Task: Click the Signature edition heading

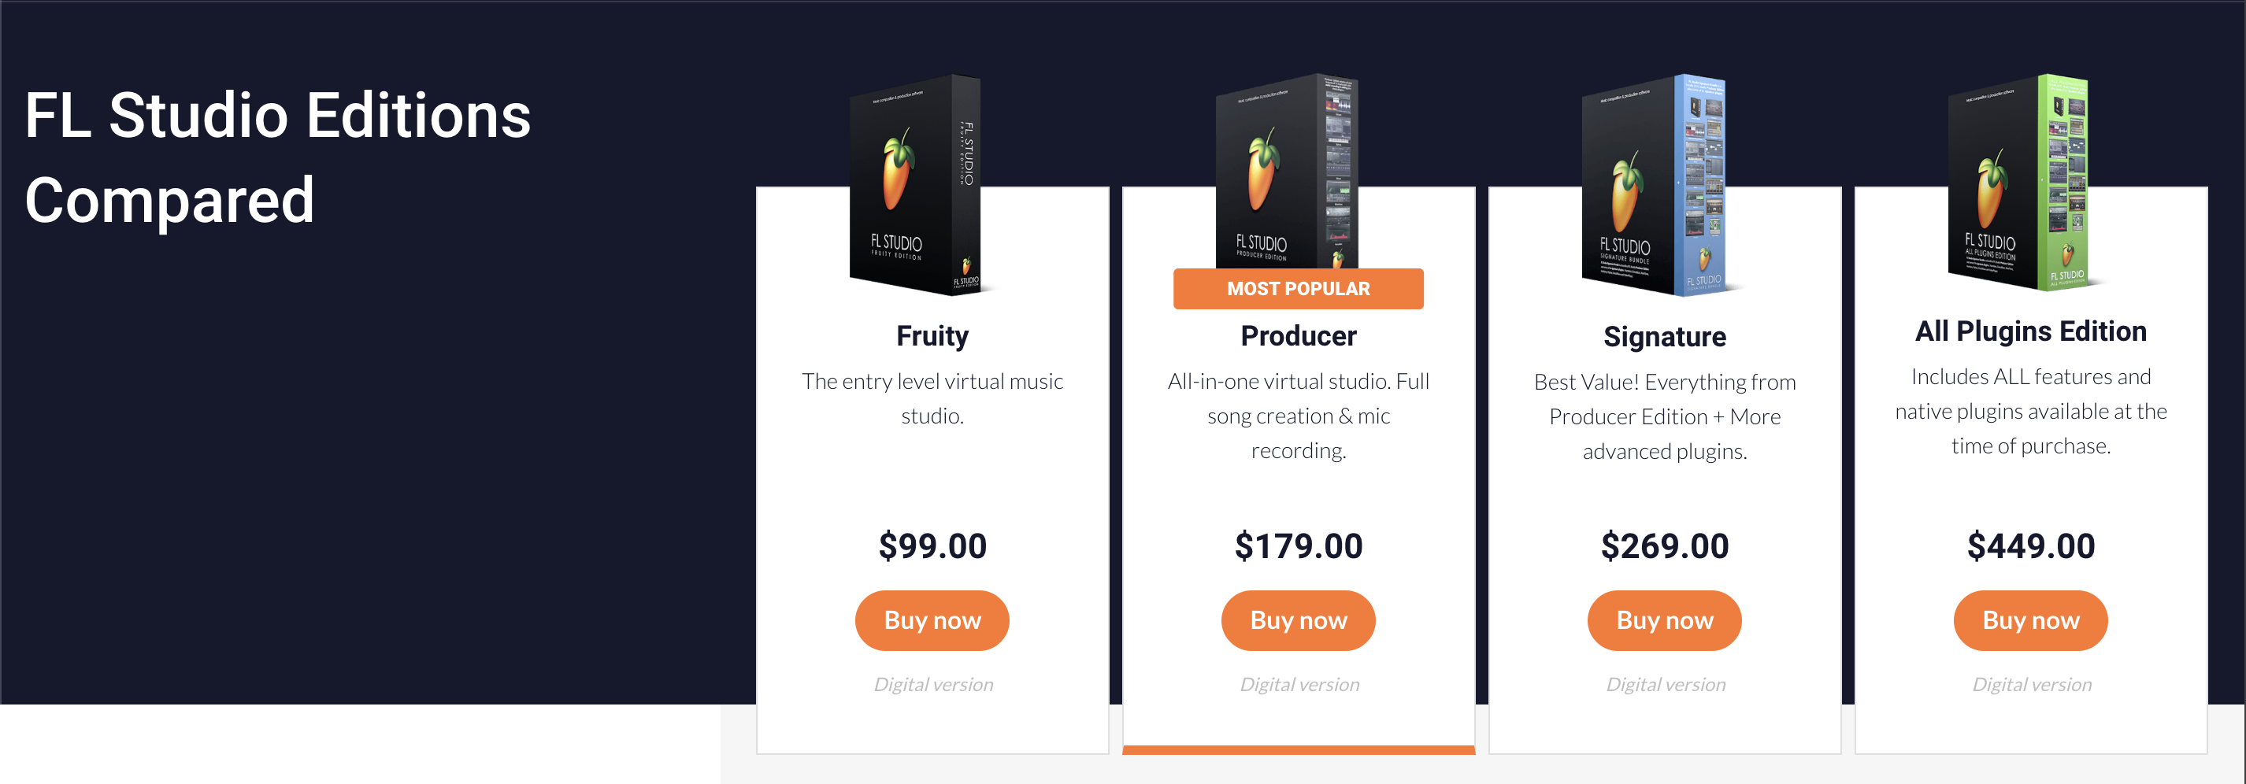Action: (x=1663, y=337)
